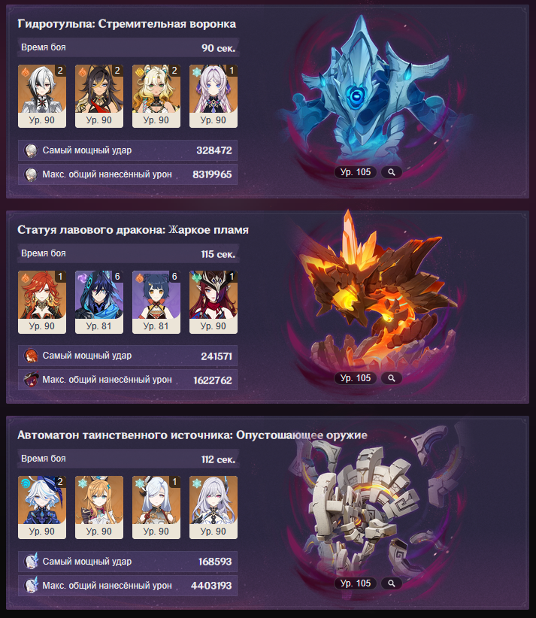
Task: Click the red-haired avatar icon beside 241571
Action: coord(31,356)
